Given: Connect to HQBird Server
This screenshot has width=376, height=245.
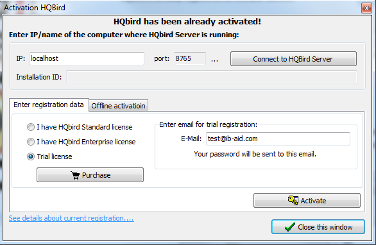Looking at the screenshot, I should click(293, 59).
